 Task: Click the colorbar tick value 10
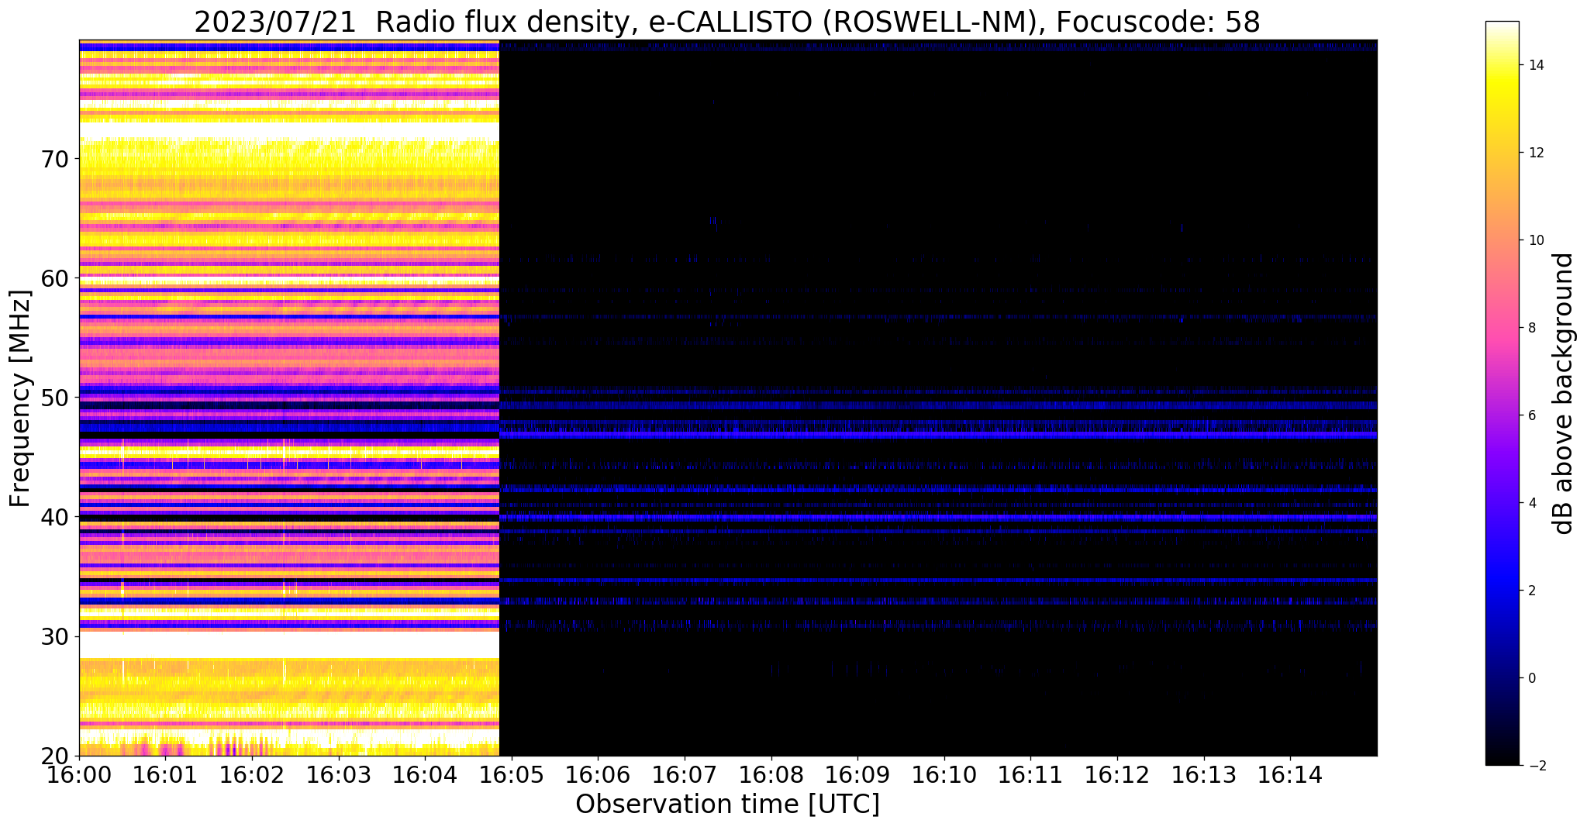tap(1536, 240)
